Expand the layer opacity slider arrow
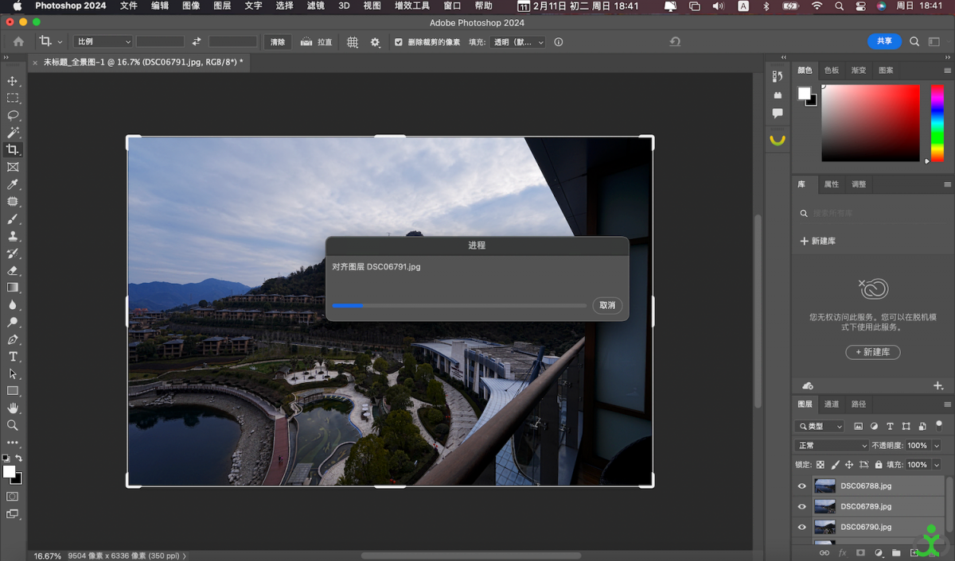Viewport: 955px width, 561px height. coord(937,446)
